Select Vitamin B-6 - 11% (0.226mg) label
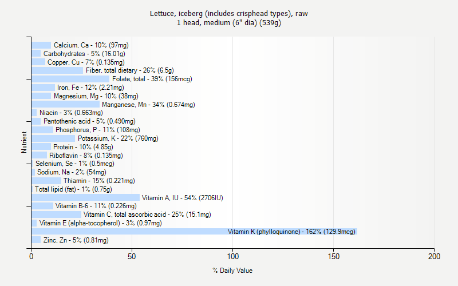458x286 pixels. [96, 206]
